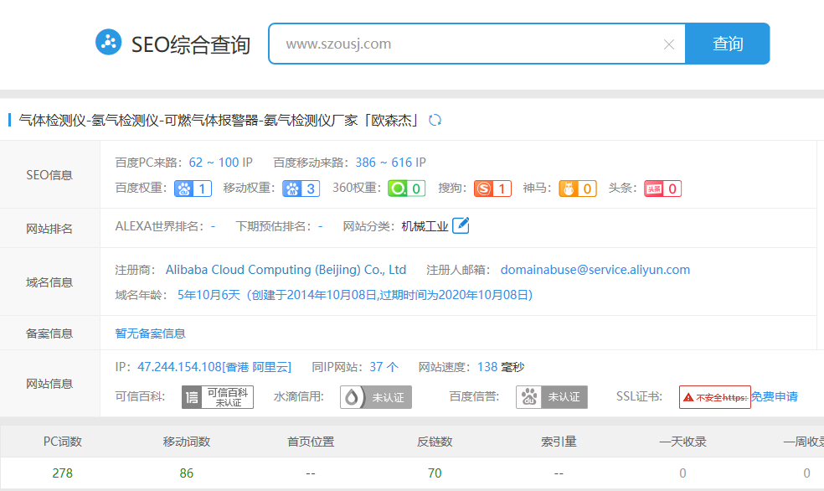Open the registrar link Alibaba Cloud Computing (Beijing)

pos(286,270)
